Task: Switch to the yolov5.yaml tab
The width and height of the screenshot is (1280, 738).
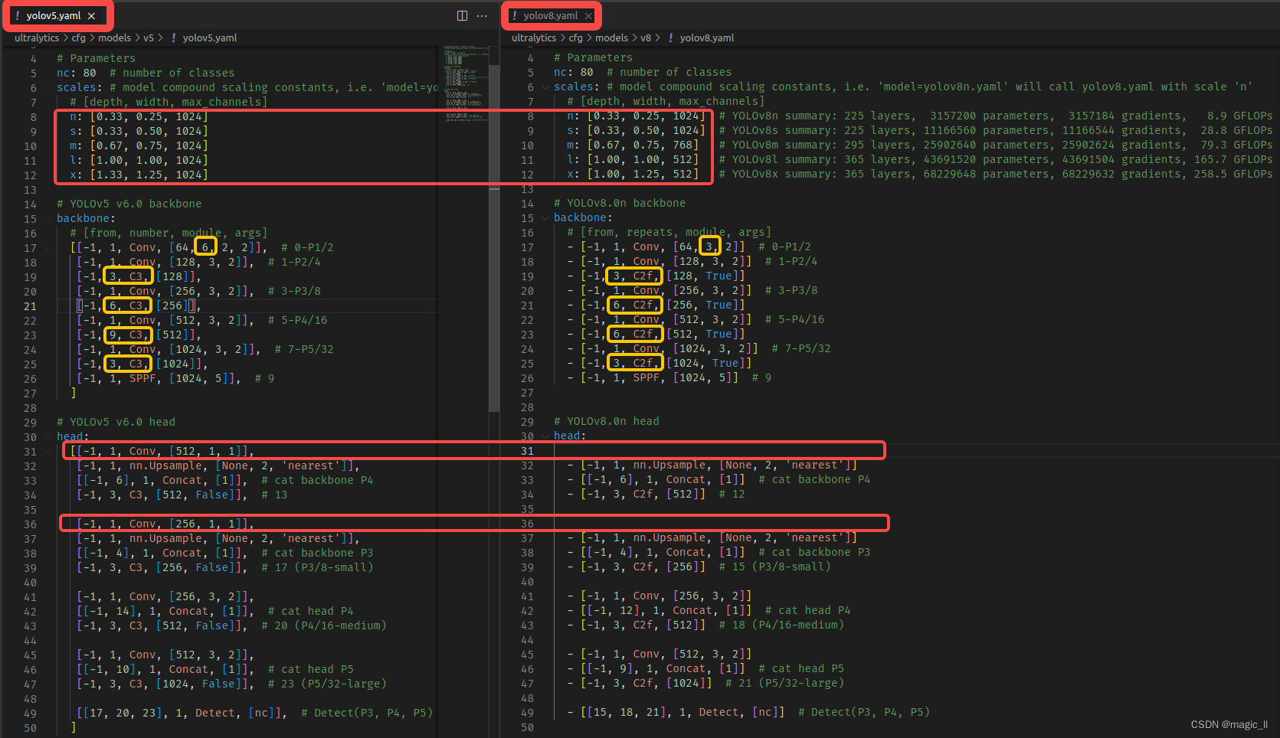Action: pyautogui.click(x=53, y=15)
